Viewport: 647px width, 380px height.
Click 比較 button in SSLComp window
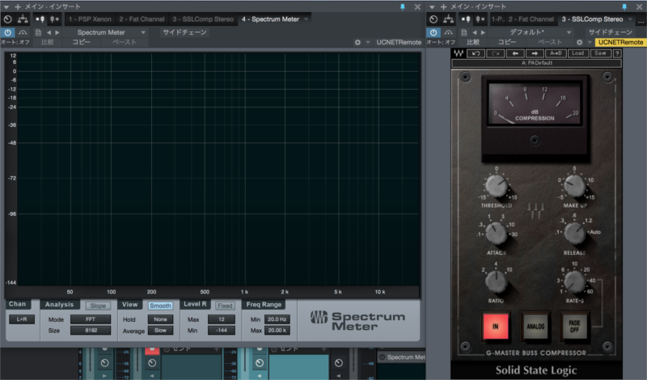[x=473, y=42]
